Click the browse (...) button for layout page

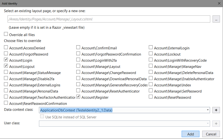(216, 19)
